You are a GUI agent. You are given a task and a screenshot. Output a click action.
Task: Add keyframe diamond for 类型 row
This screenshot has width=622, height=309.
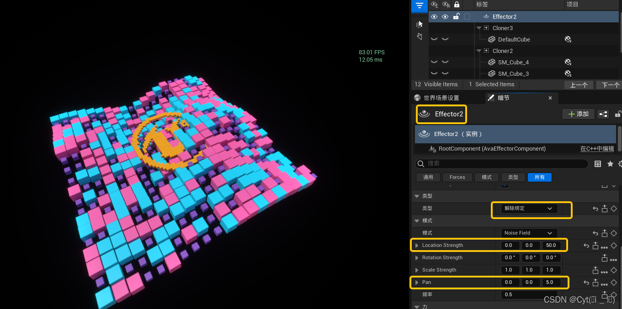pos(614,209)
